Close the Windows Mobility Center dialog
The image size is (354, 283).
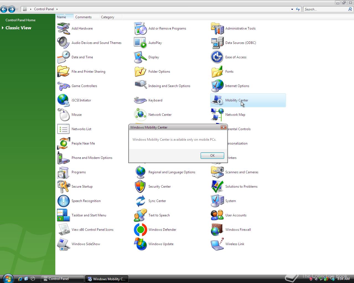point(223,127)
